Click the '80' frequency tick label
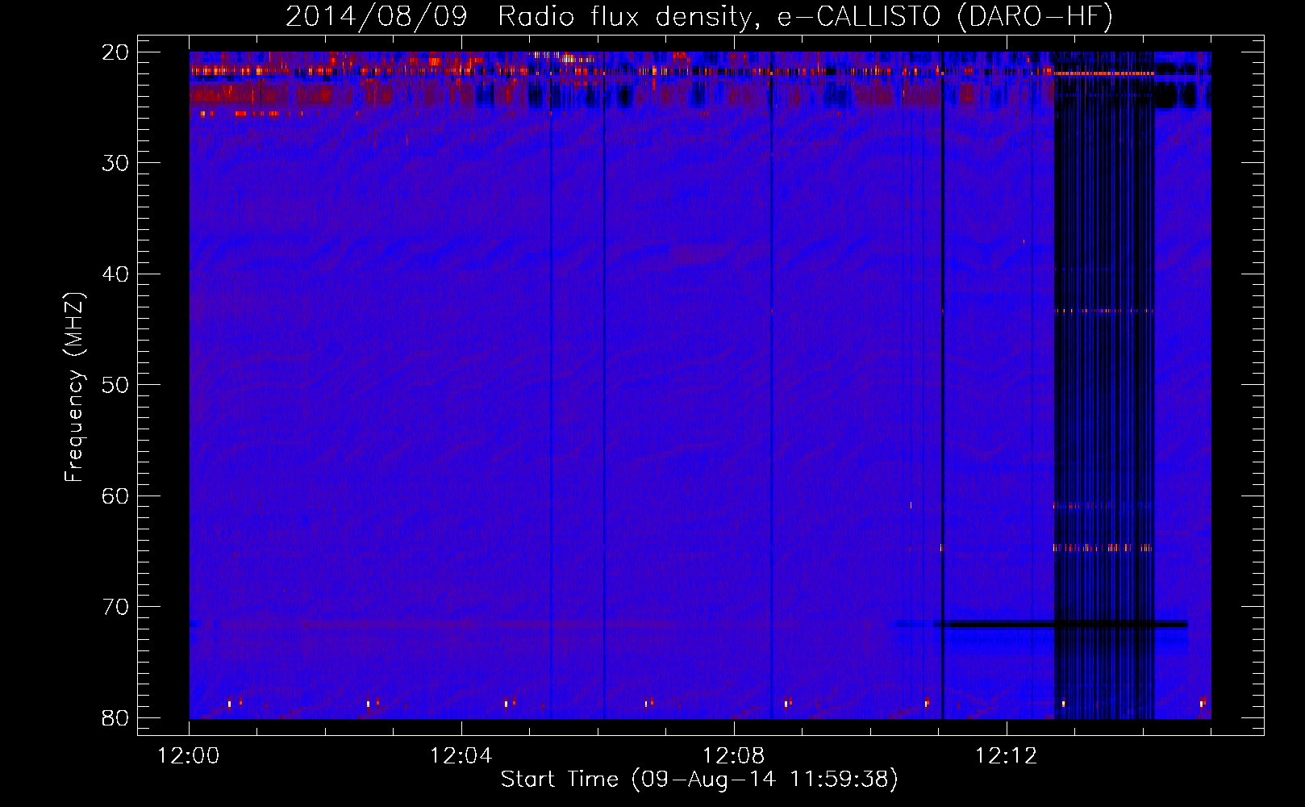Viewport: 1305px width, 807px height. [115, 717]
